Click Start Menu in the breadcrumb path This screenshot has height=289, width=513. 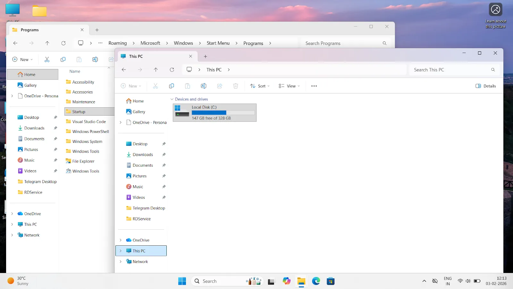pos(218,43)
